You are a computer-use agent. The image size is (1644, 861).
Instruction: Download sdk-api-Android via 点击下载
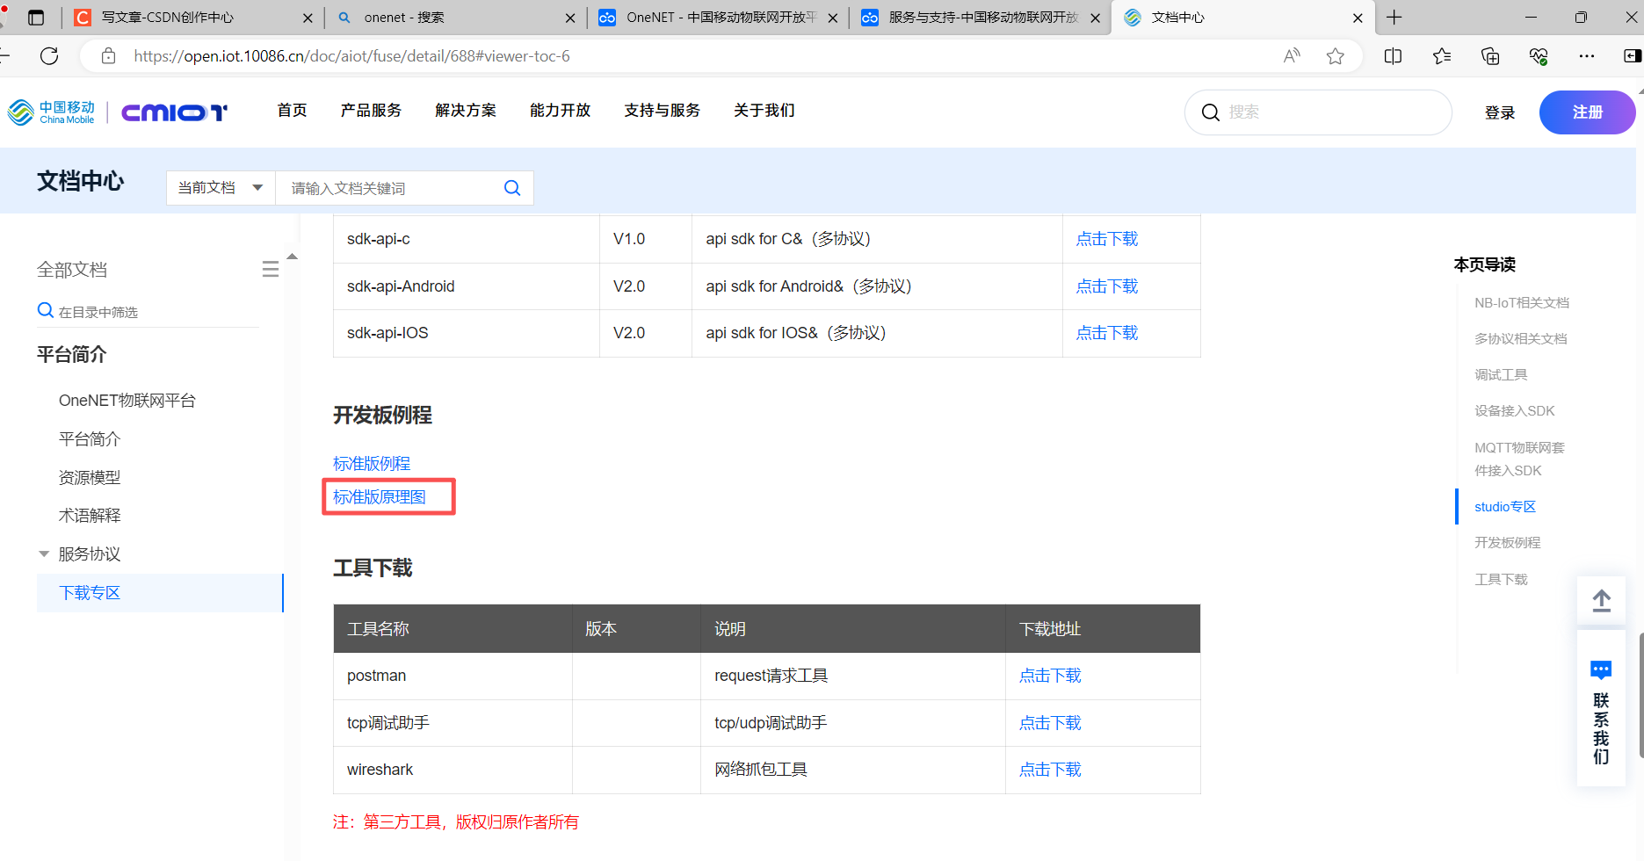point(1107,286)
